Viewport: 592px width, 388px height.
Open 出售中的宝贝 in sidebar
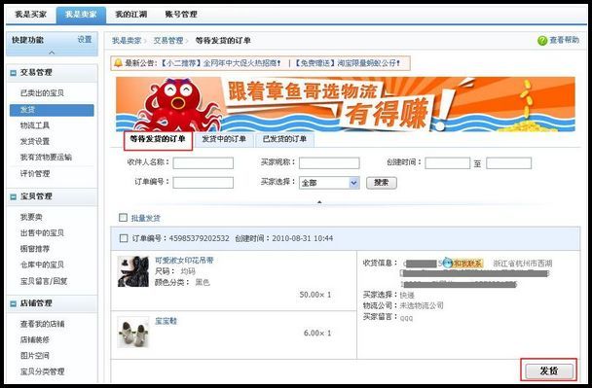42,233
